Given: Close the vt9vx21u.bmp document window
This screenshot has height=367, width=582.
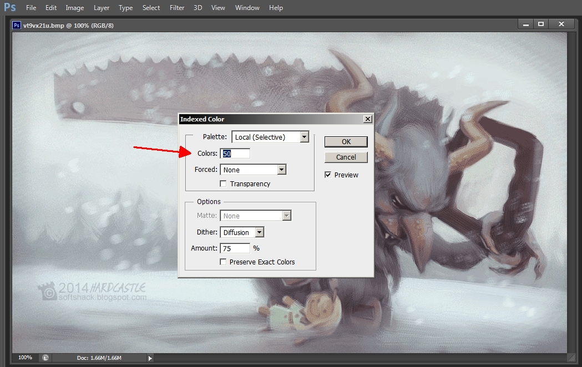Looking at the screenshot, I should [561, 24].
